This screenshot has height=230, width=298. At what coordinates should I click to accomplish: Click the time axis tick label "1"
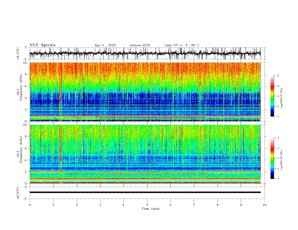pos(53,205)
